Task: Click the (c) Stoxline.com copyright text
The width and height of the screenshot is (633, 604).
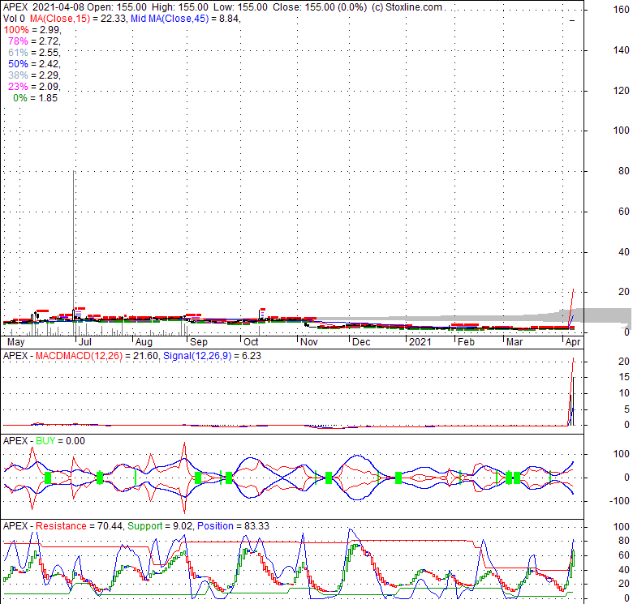Action: 407,7
